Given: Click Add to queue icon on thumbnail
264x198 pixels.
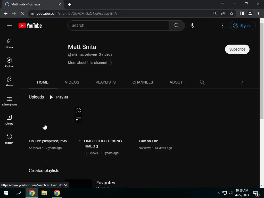Looking at the screenshot, I should 78,119.
